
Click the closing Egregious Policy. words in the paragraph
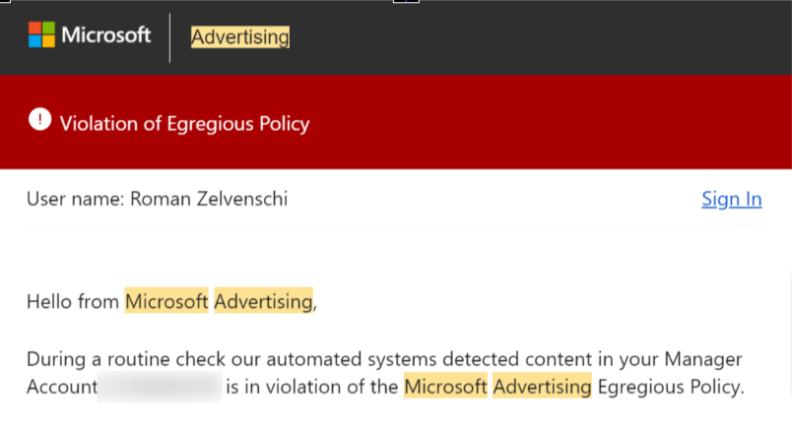(671, 387)
